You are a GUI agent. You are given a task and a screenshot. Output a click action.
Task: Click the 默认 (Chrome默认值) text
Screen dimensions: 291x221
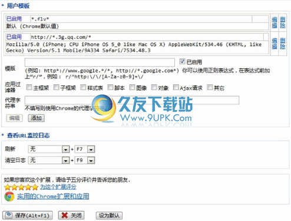(32, 26)
